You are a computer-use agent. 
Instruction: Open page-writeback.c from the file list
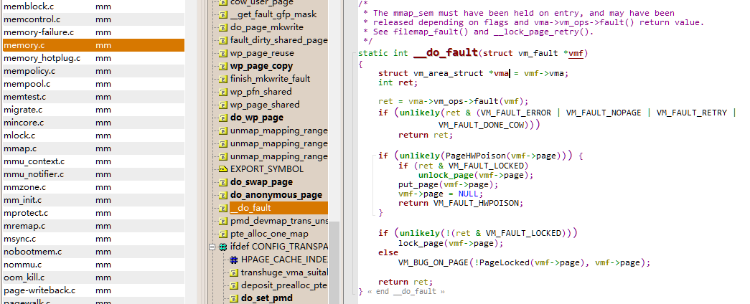93,290
